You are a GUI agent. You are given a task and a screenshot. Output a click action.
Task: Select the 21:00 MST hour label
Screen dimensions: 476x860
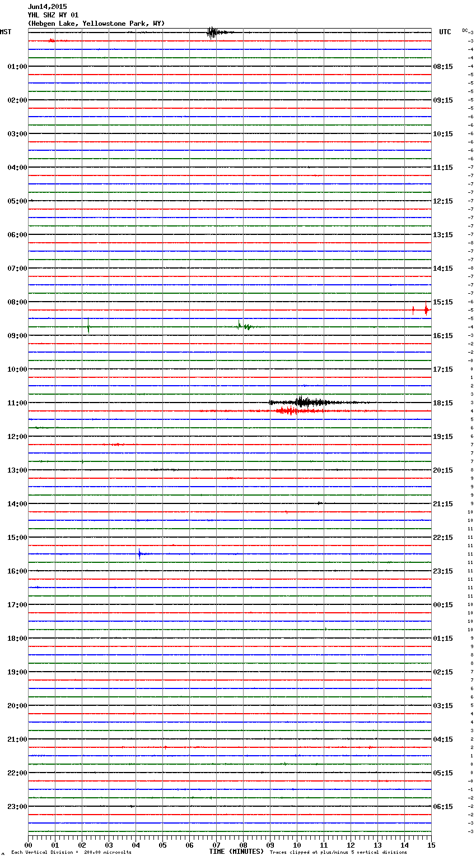click(x=17, y=739)
